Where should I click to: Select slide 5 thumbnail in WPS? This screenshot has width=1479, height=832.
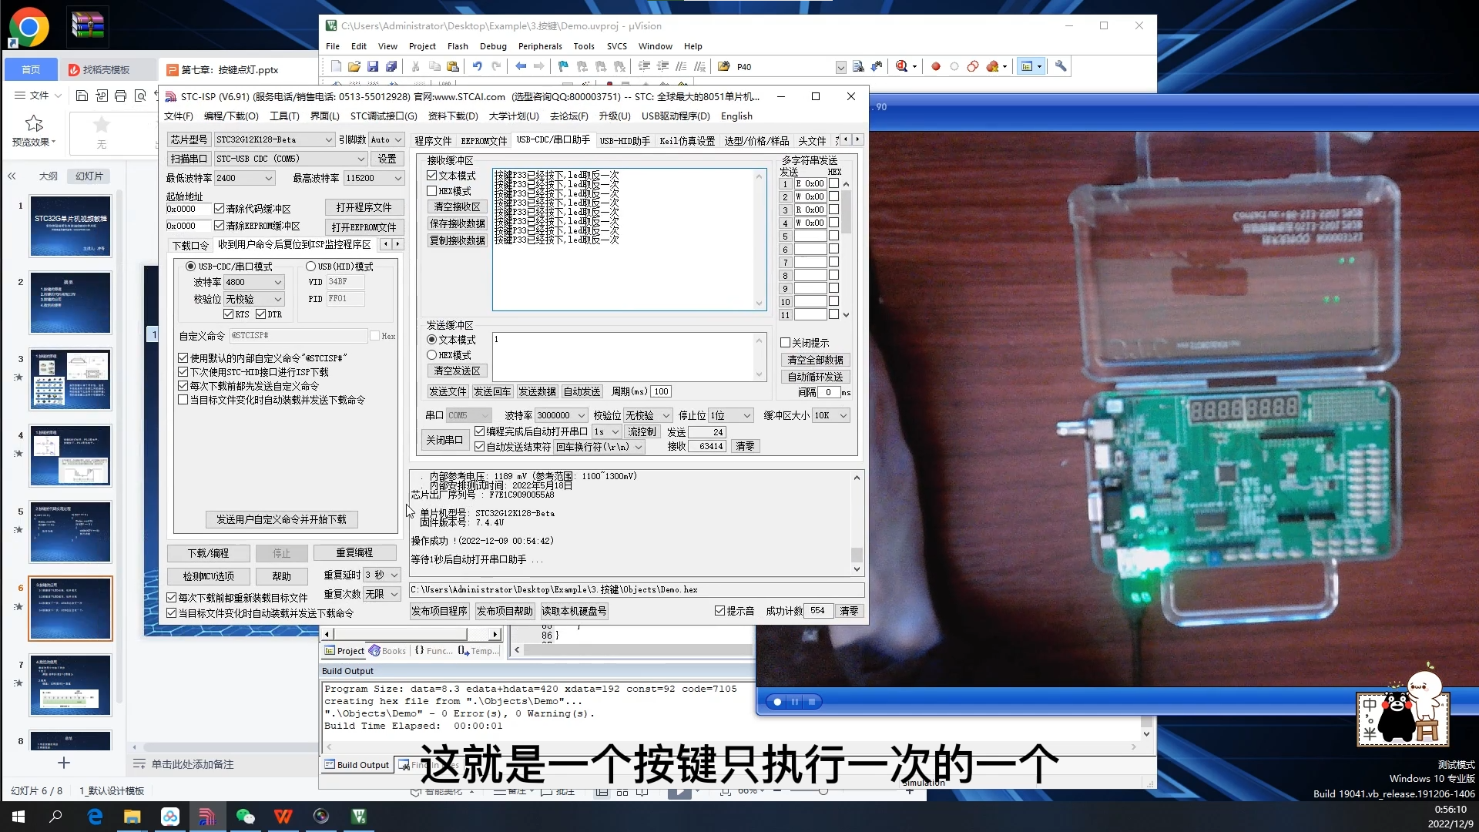point(71,532)
